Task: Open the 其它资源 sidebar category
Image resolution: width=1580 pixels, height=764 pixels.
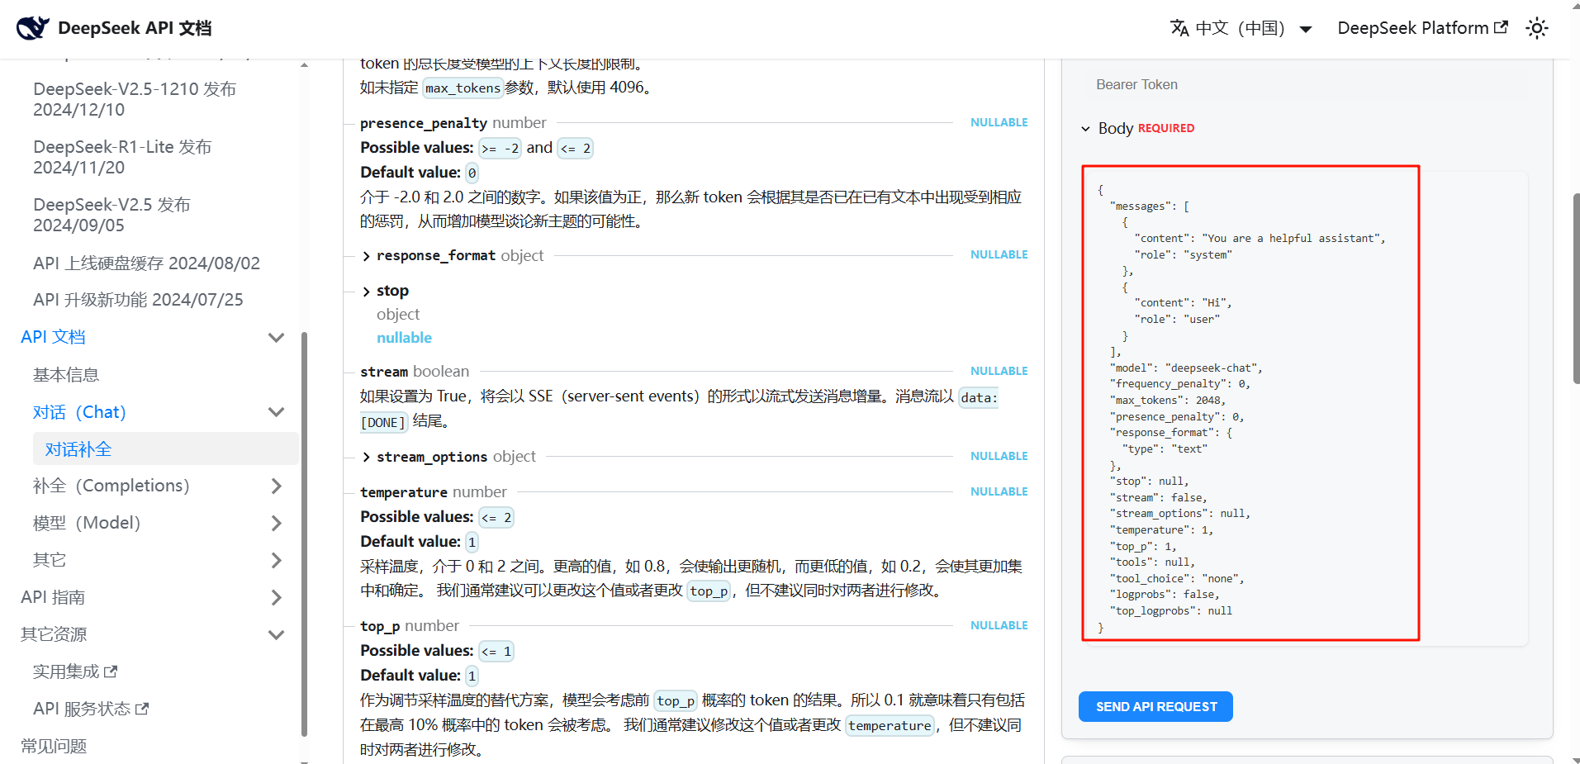Action: 54,634
